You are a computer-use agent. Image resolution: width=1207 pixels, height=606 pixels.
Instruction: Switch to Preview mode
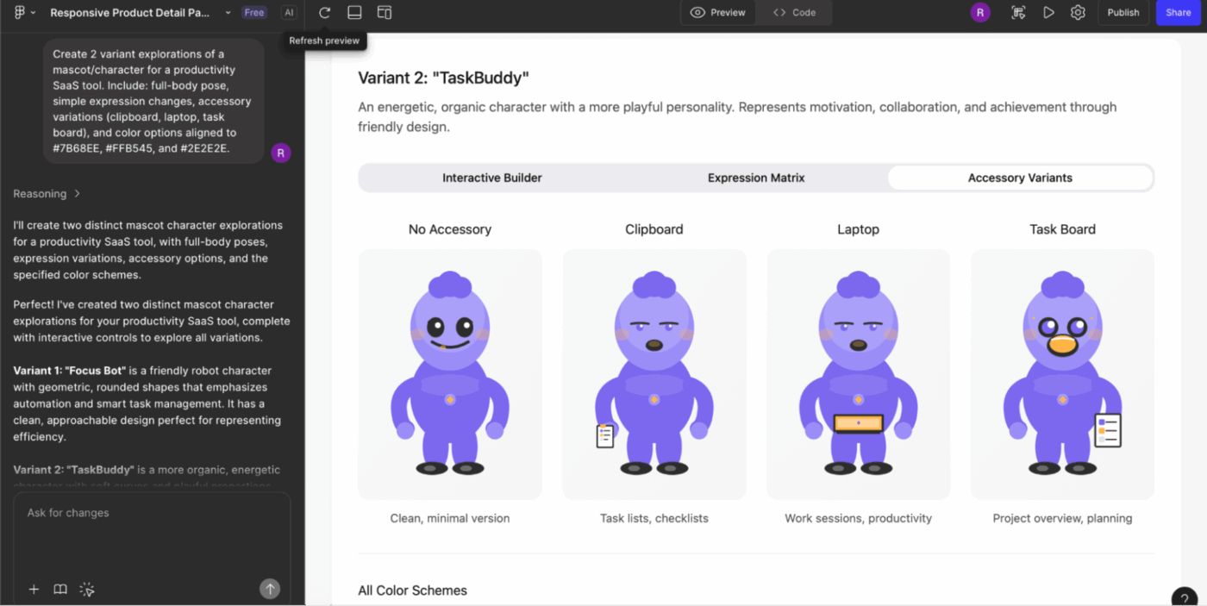pyautogui.click(x=717, y=12)
